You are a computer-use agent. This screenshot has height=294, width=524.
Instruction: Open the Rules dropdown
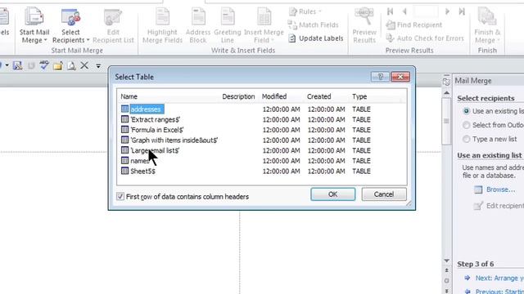[x=305, y=11]
